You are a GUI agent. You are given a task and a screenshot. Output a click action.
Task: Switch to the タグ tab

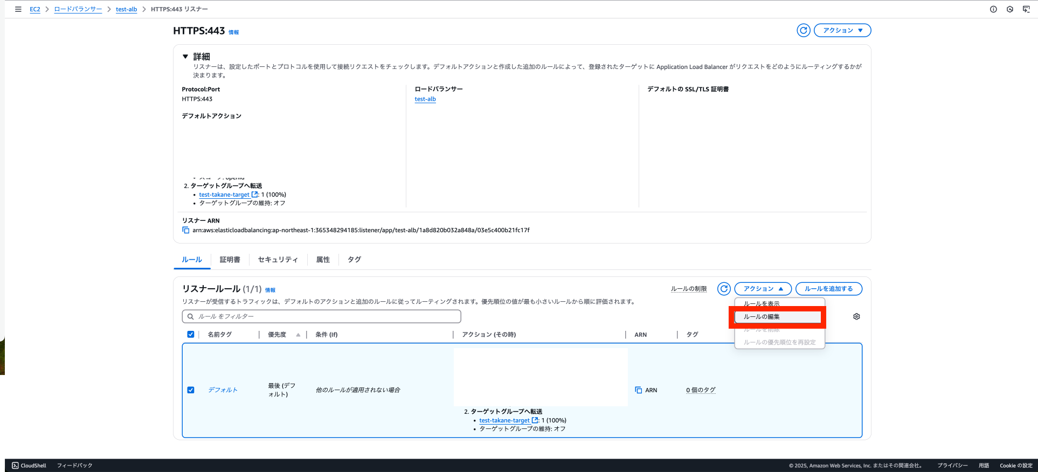point(354,260)
